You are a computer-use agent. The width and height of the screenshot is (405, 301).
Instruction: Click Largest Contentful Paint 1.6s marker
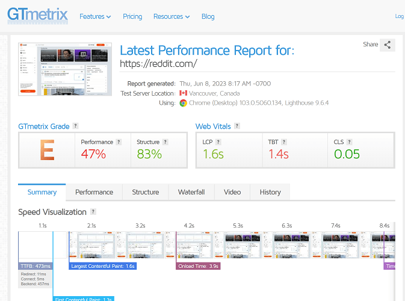102,266
